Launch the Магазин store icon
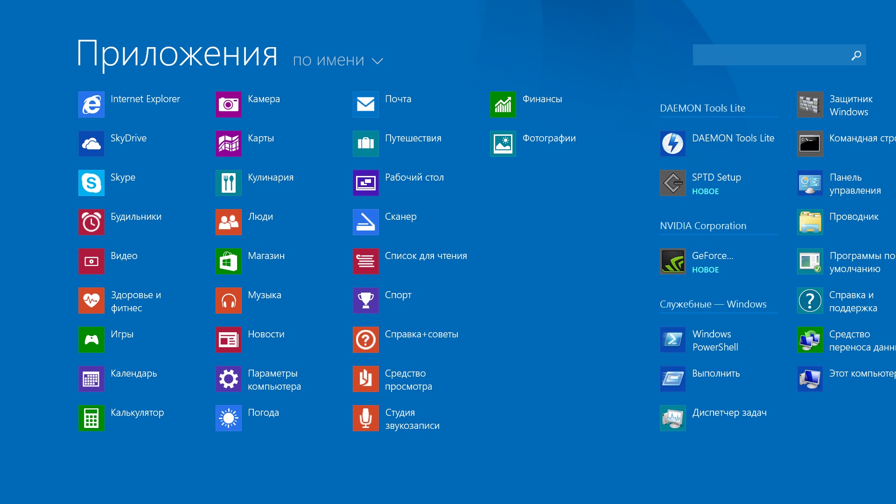This screenshot has width=896, height=504. [x=229, y=261]
